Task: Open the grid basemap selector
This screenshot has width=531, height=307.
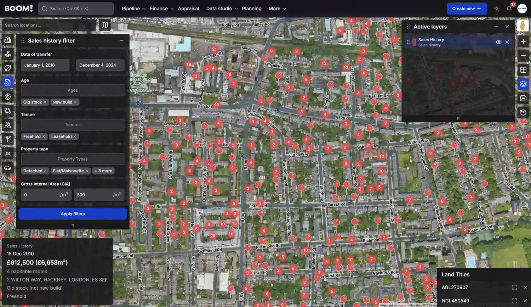Action: 523,70
